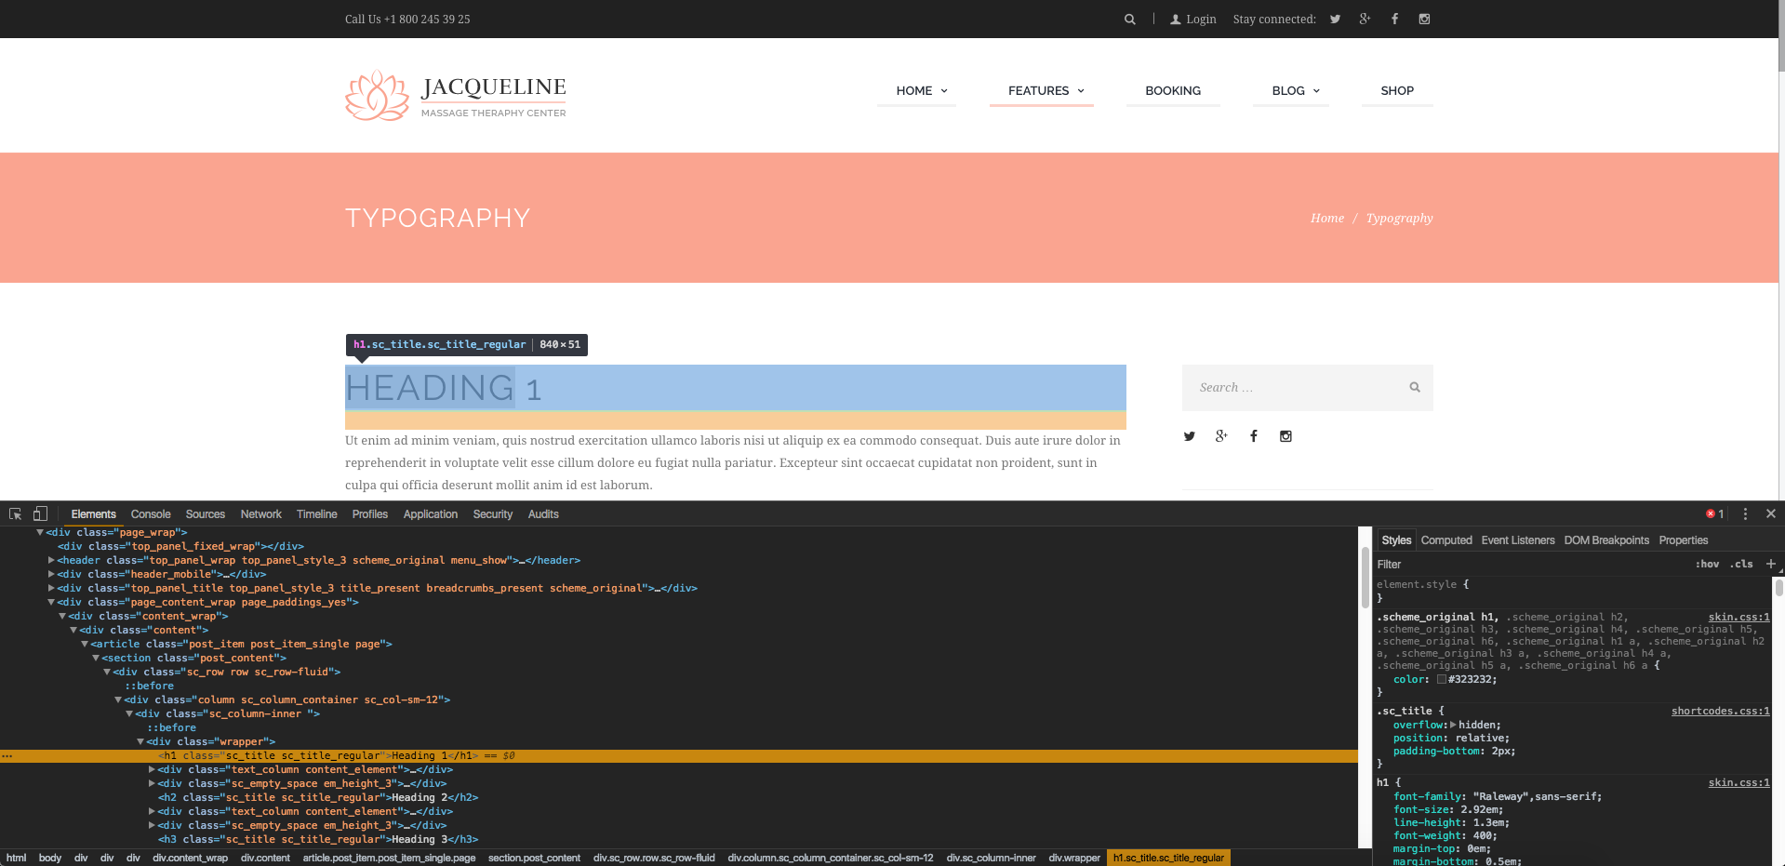Click the Login link
This screenshot has height=866, width=1785.
point(1193,20)
